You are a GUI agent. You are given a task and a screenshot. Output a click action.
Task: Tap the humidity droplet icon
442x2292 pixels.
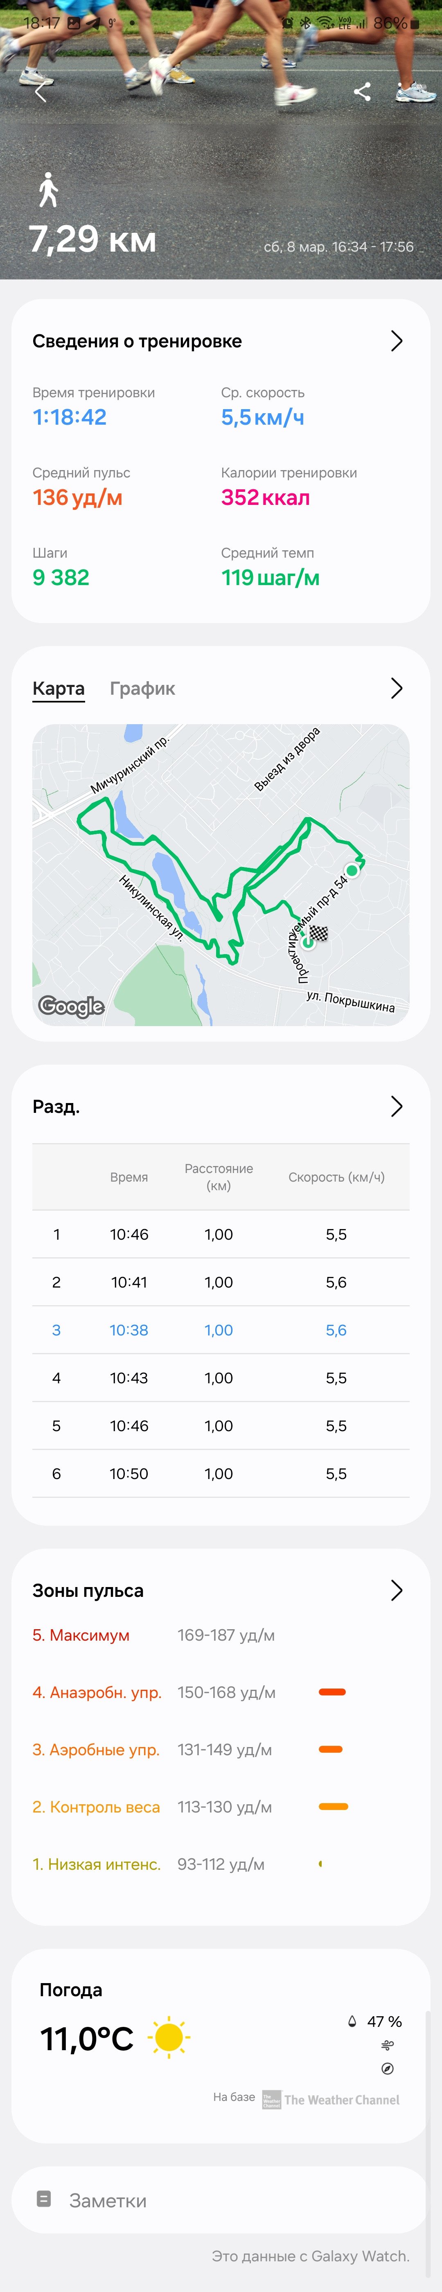352,2021
